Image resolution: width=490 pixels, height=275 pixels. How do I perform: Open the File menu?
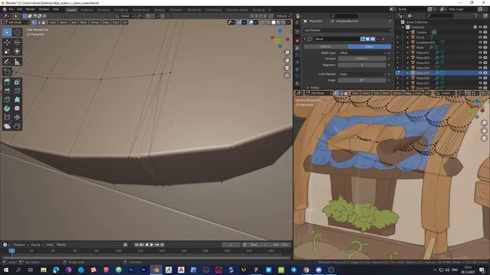point(11,9)
